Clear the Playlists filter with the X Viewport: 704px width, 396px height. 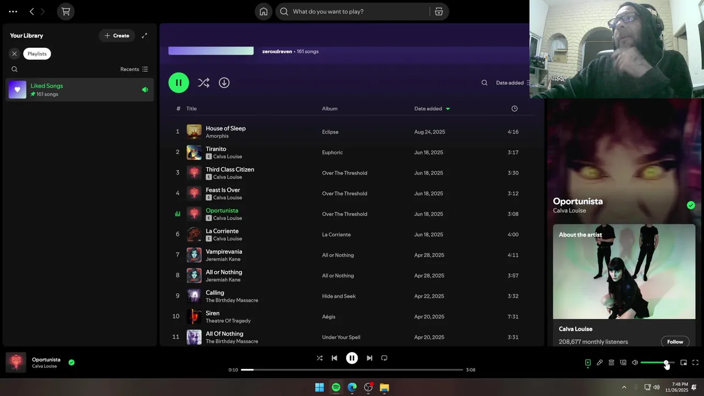click(14, 54)
